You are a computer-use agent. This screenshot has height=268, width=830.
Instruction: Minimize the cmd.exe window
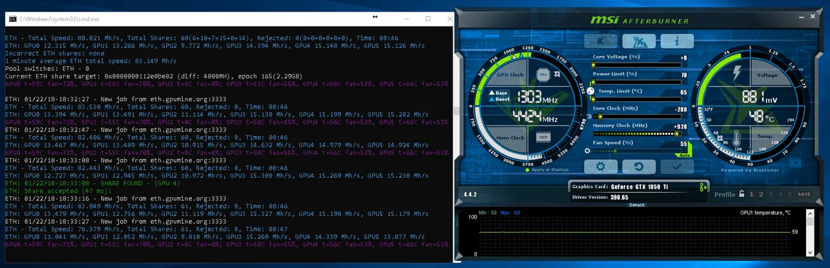tap(406, 19)
